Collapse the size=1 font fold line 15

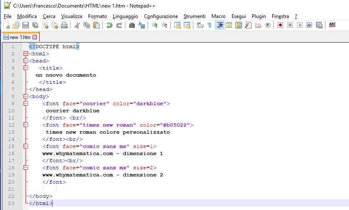tap(26, 146)
